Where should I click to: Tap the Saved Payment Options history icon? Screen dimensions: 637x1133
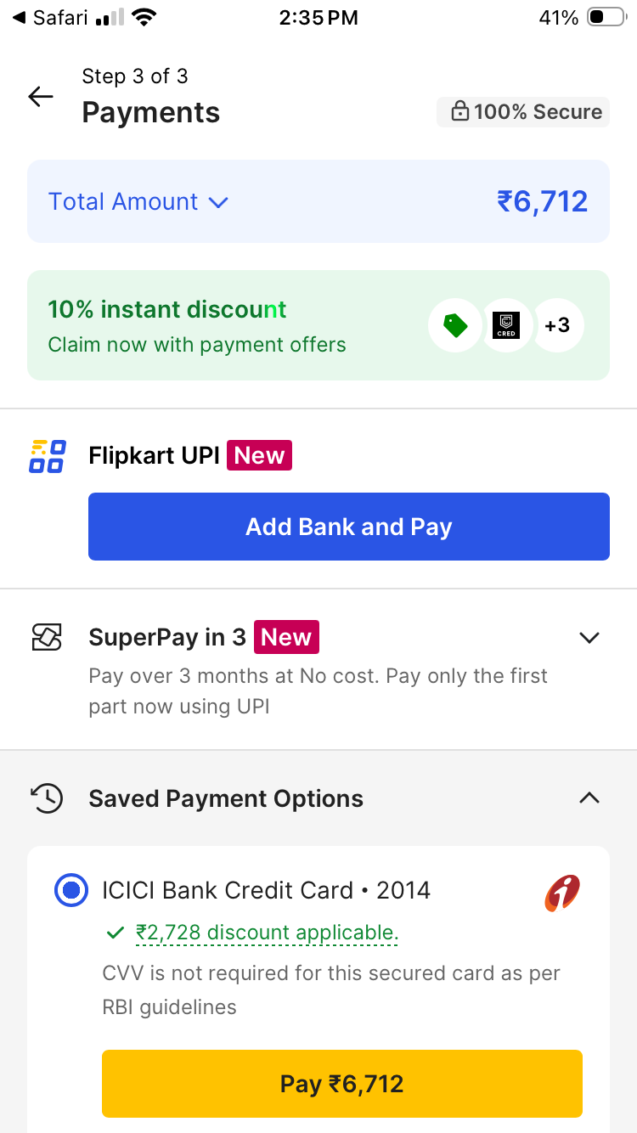point(48,798)
